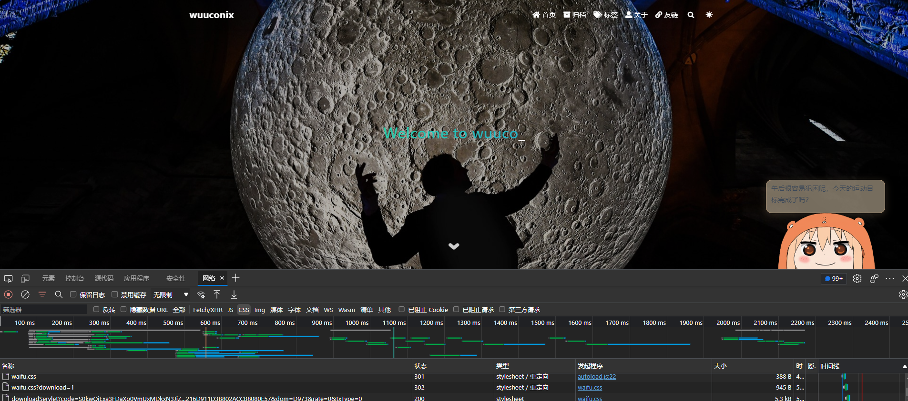908x401 pixels.
Task: Sort requests by 状态 column header
Action: (453, 366)
